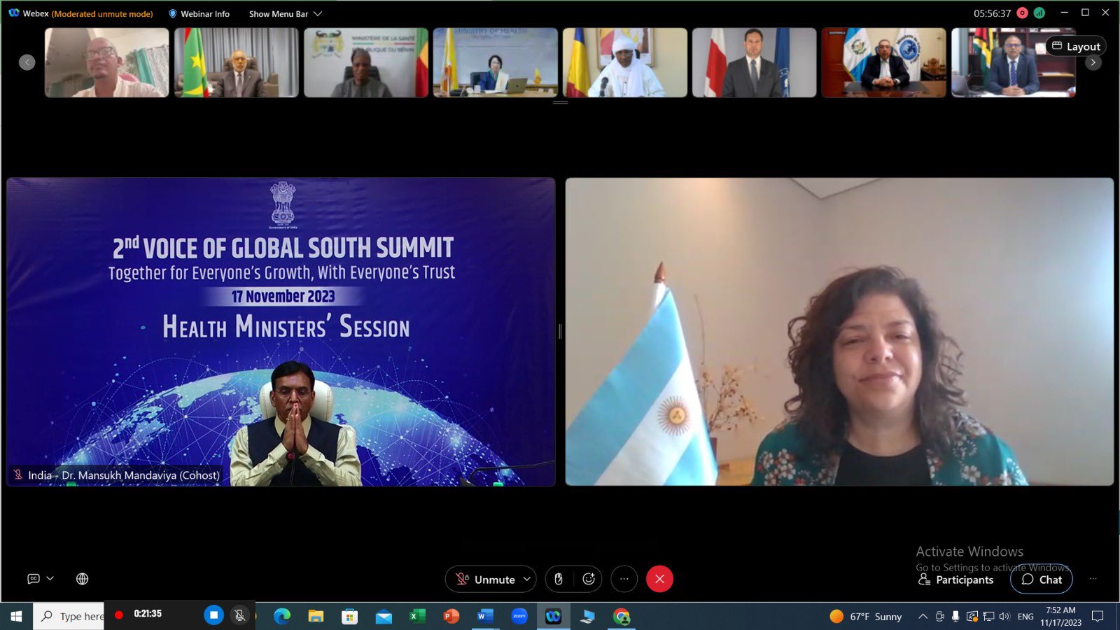Toggle closed captions
The width and height of the screenshot is (1120, 630).
tap(34, 579)
